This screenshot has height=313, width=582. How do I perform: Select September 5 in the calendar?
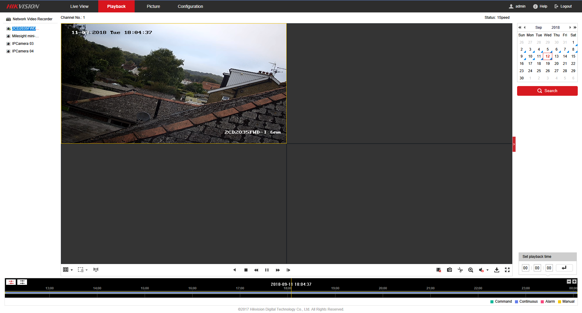tap(548, 49)
